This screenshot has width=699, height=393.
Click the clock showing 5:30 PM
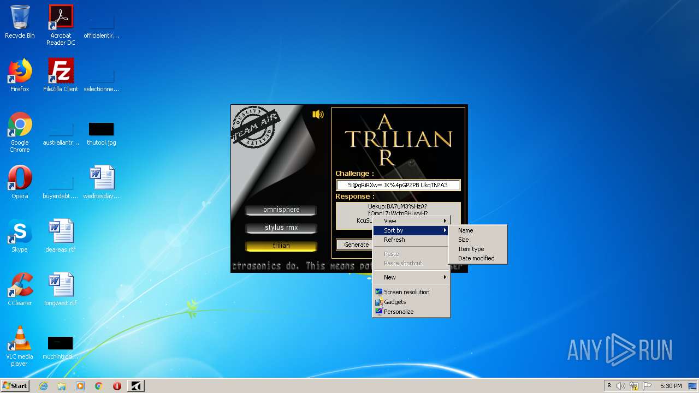click(x=671, y=386)
